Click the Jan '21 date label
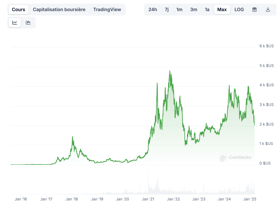The height and width of the screenshot is (207, 278). coord(148,199)
